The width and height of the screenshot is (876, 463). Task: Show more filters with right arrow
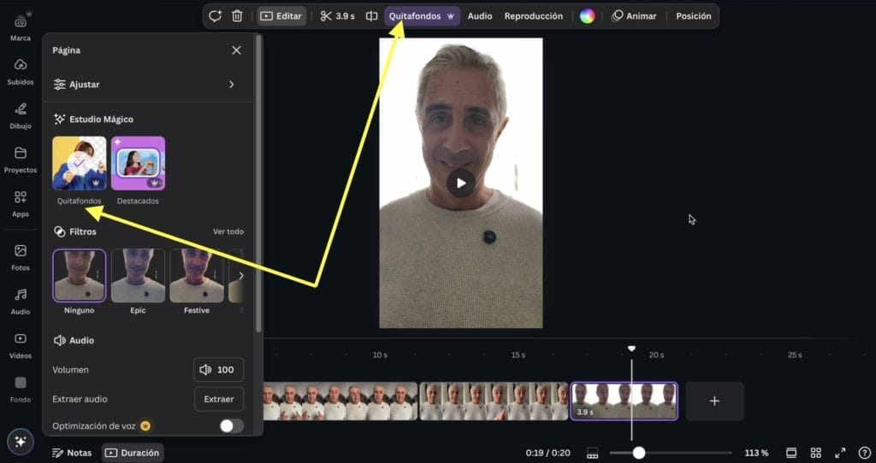(240, 275)
